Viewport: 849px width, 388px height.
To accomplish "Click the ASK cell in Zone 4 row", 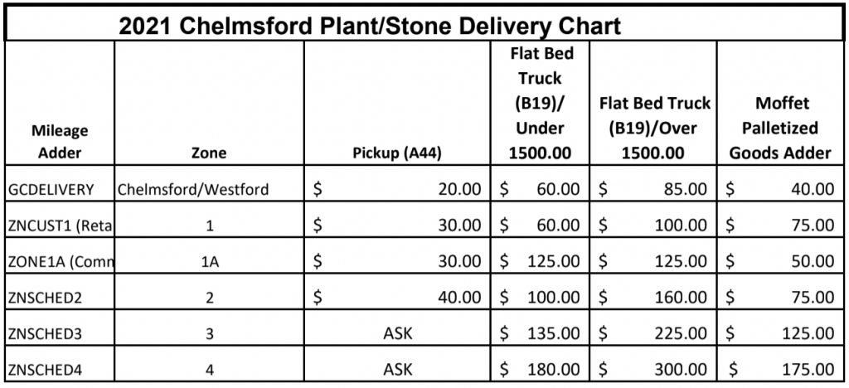I will point(399,369).
